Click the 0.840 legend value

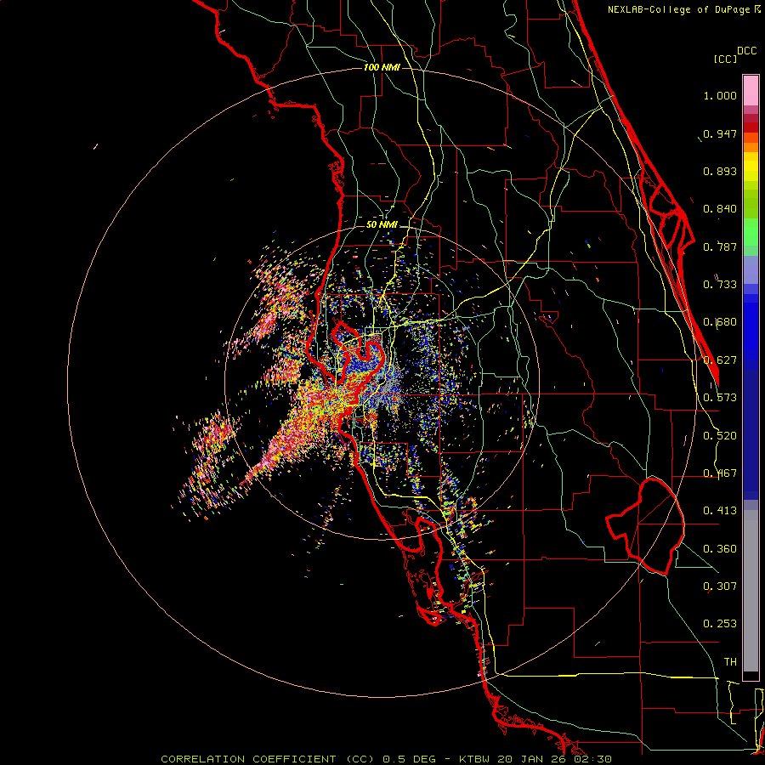tap(720, 209)
